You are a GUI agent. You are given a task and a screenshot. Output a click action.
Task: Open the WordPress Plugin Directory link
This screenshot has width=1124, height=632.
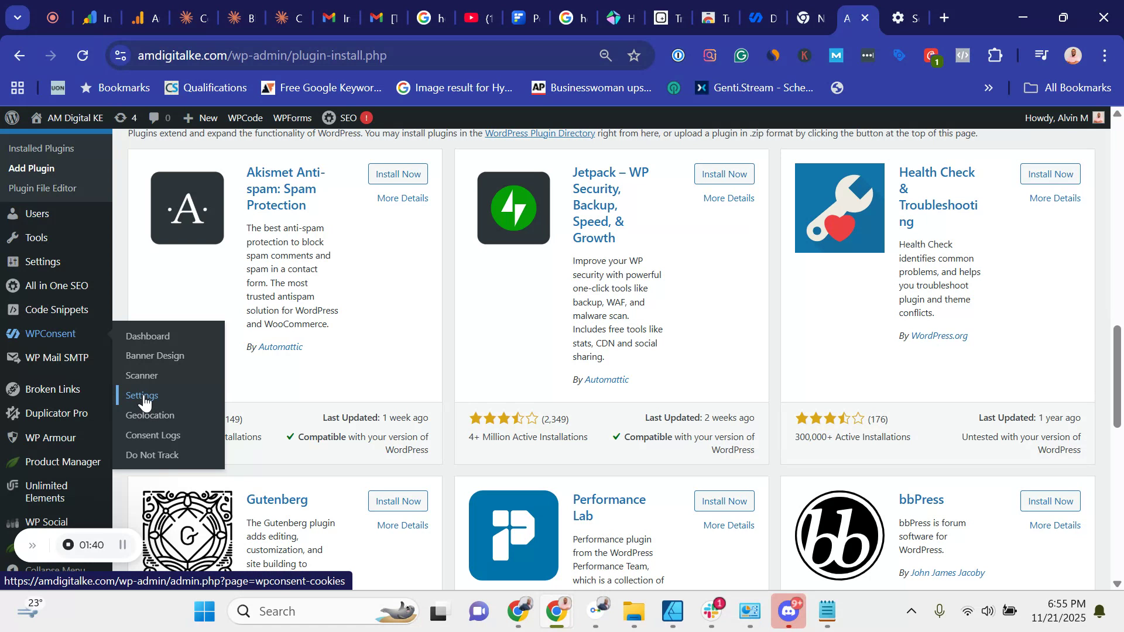coord(540,133)
